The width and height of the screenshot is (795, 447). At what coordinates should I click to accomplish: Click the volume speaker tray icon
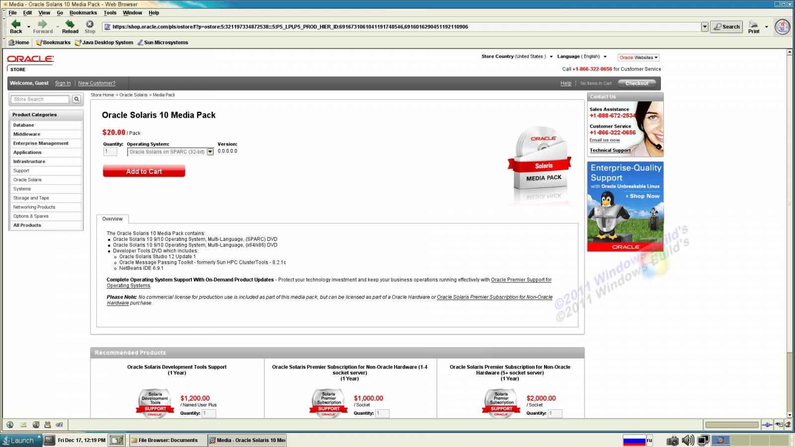pyautogui.click(x=688, y=441)
